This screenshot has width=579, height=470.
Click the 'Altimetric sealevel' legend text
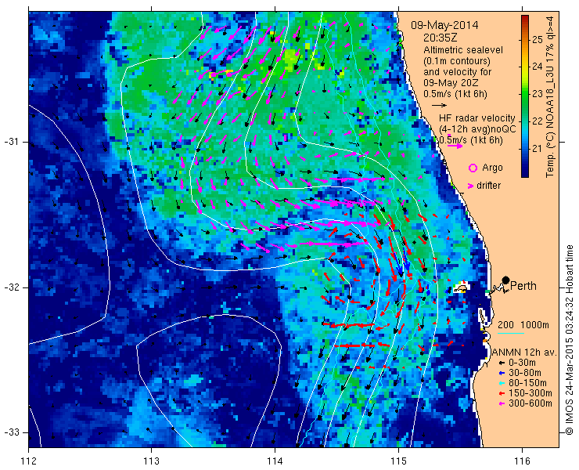463,49
